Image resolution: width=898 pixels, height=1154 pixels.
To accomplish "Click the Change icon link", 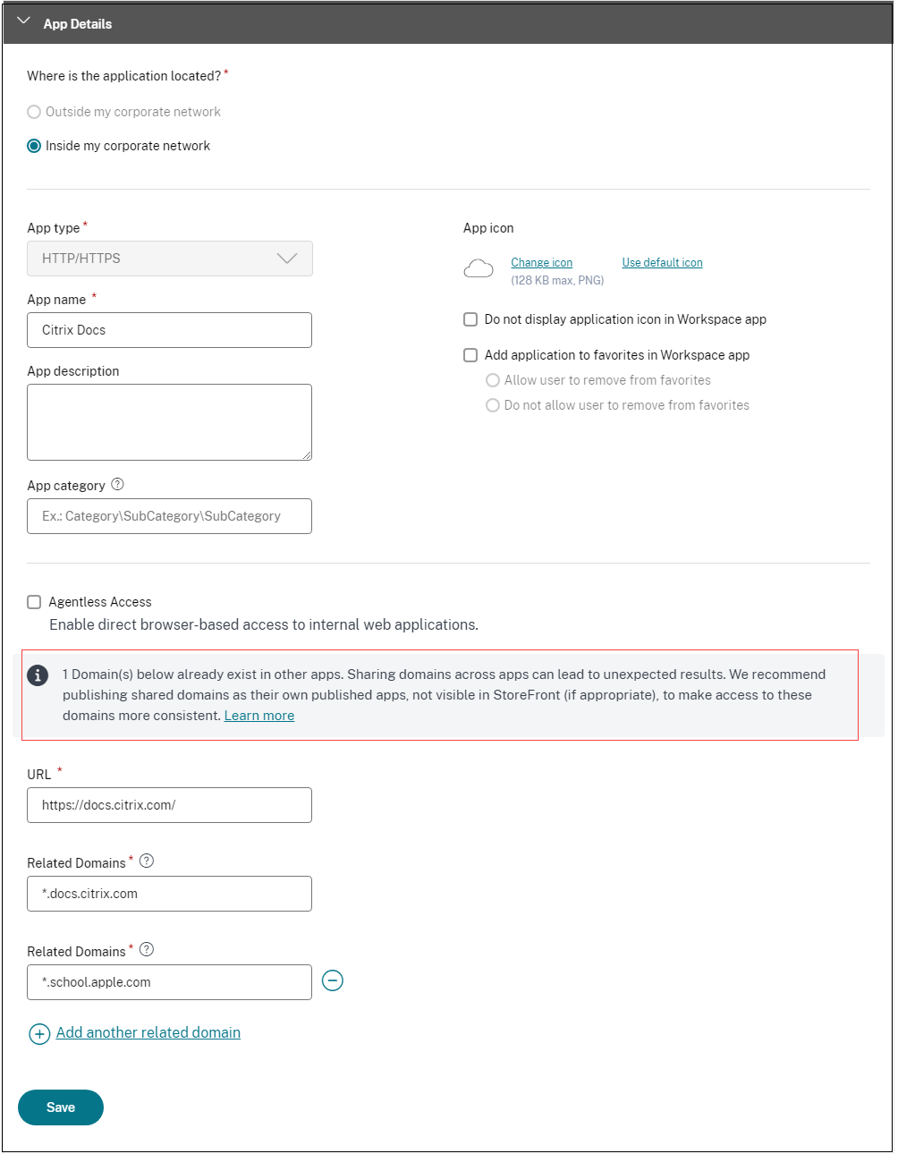I will [541, 263].
